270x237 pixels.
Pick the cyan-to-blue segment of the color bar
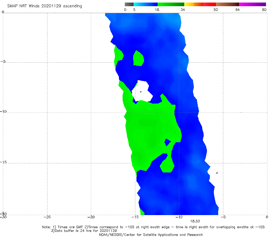click(x=146, y=4)
